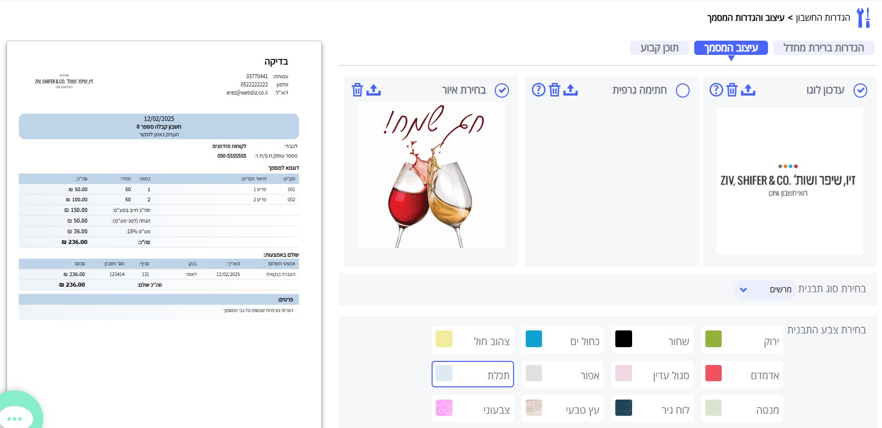This screenshot has height=428, width=882.
Task: Click the pink צבעוני color swatch
Action: click(x=444, y=408)
